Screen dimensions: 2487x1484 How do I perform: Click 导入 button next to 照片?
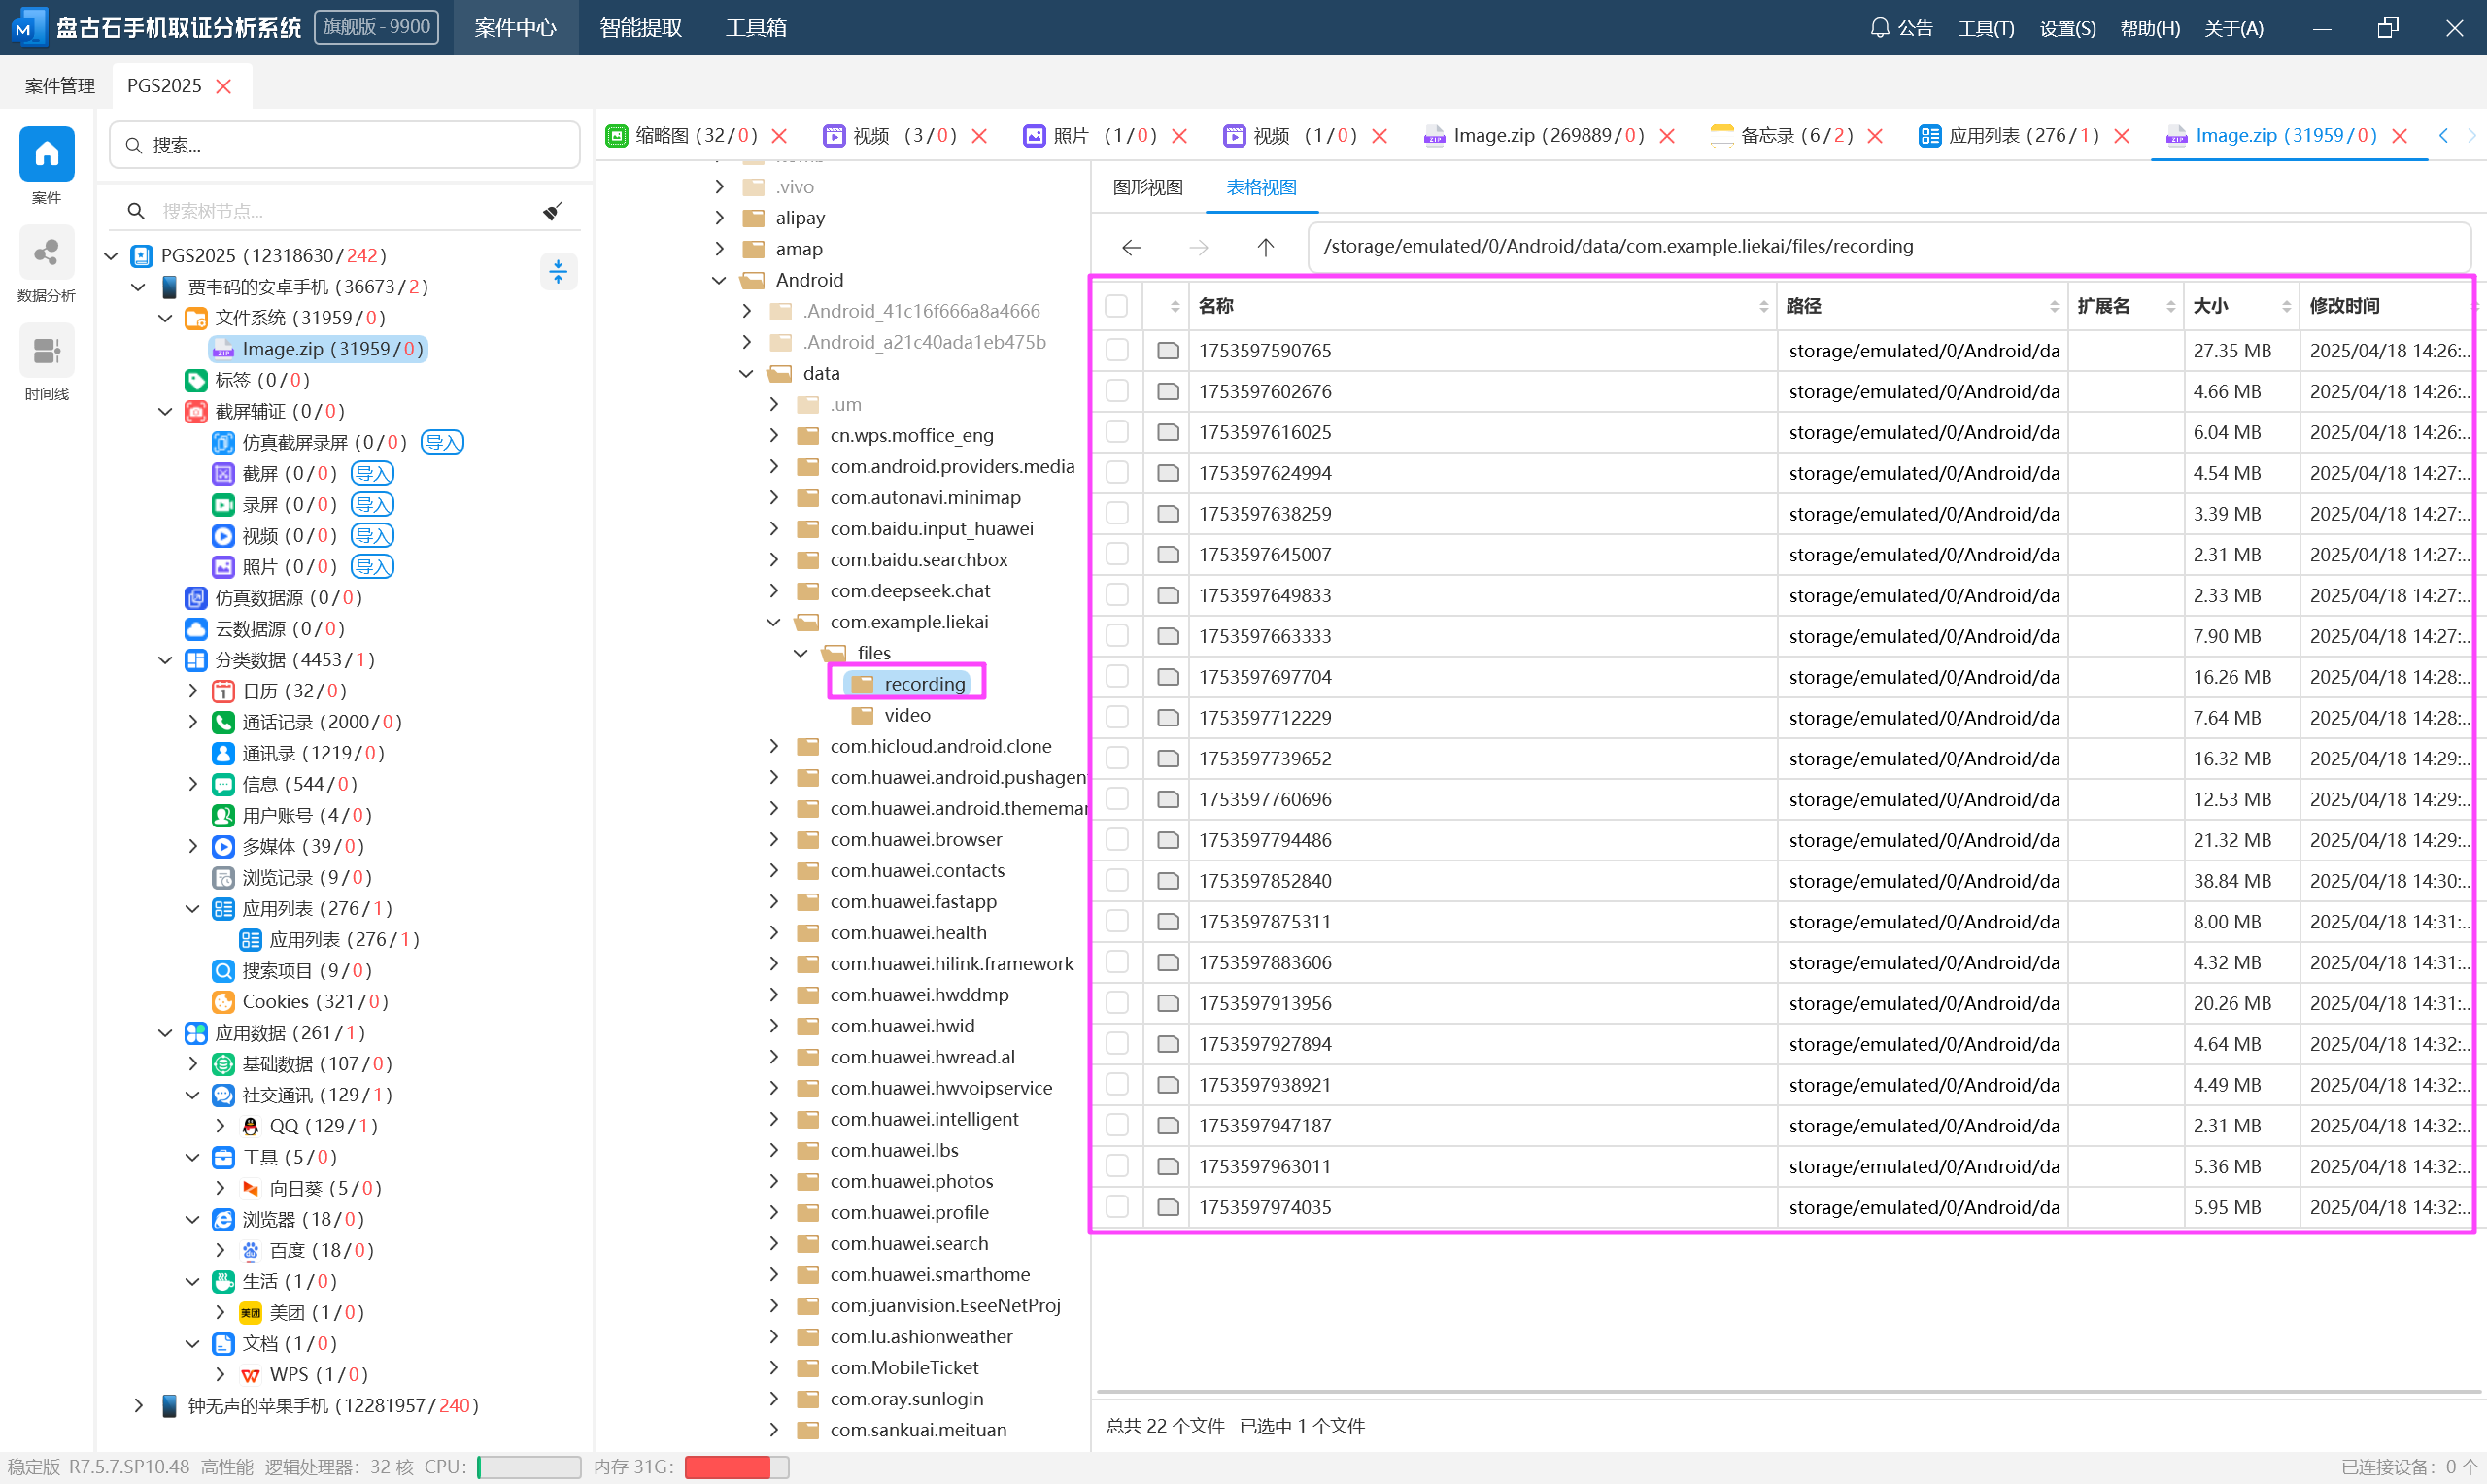click(x=372, y=567)
